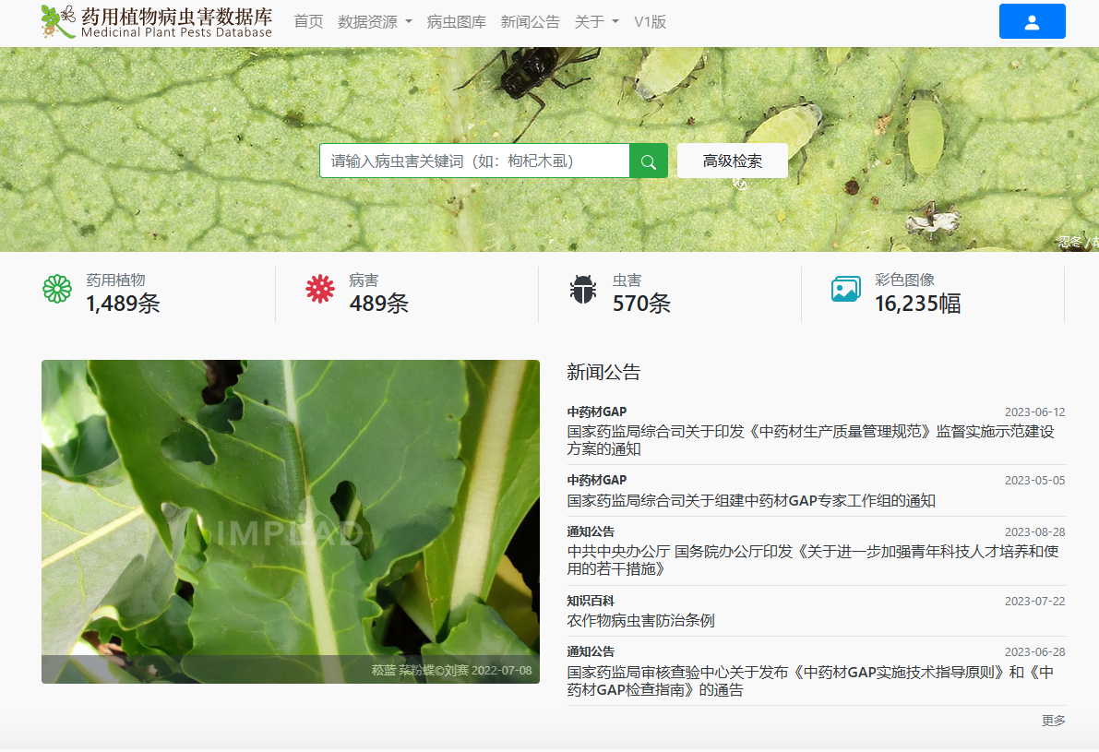Click 更多 to see more news
The width and height of the screenshot is (1099, 752).
[1053, 721]
